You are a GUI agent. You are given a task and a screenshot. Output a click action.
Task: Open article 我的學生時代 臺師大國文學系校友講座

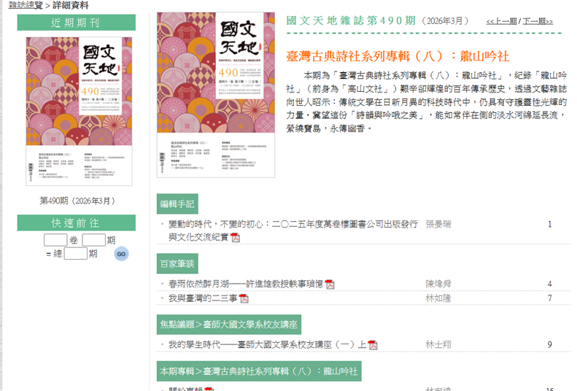click(267, 344)
